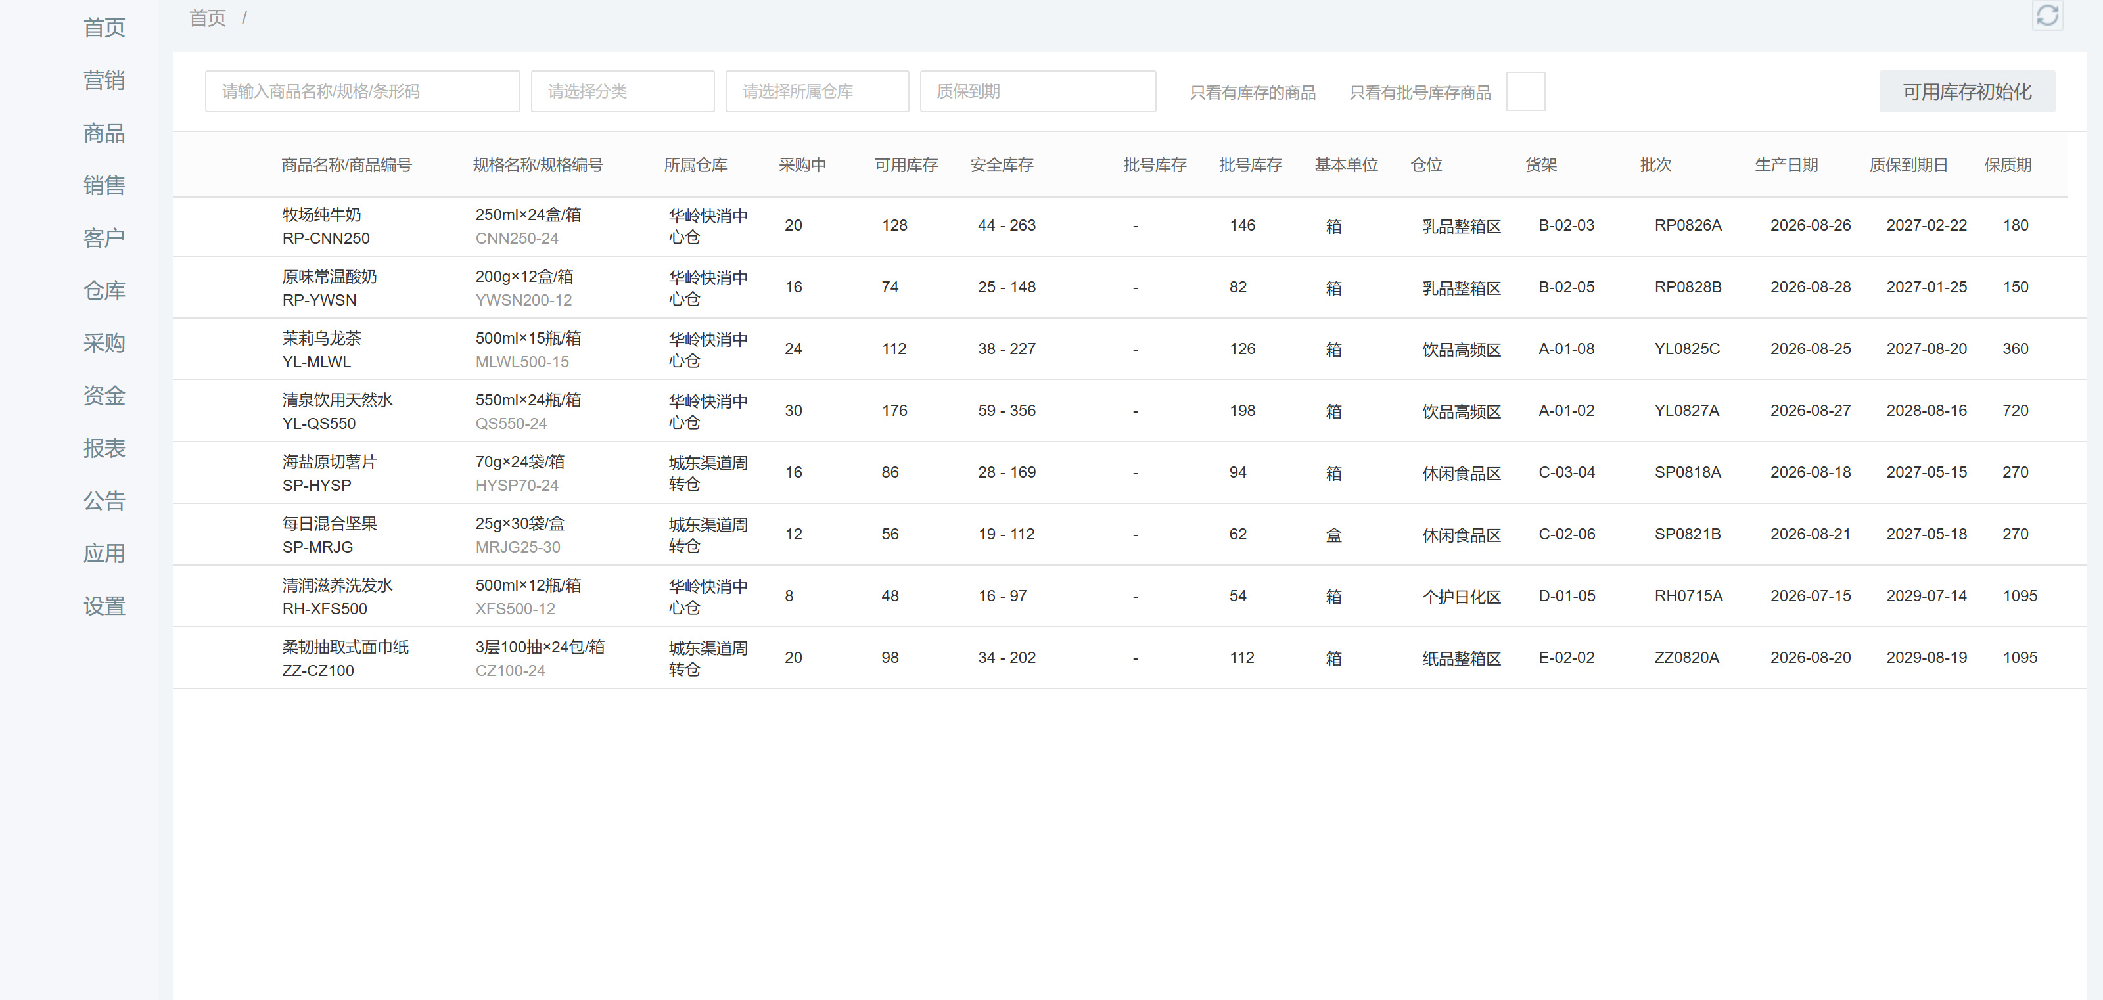Click spec code YWSN200-12
This screenshot has width=2103, height=1000.
coord(523,300)
